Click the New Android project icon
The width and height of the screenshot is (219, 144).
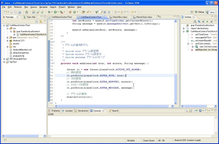click(x=33, y=12)
